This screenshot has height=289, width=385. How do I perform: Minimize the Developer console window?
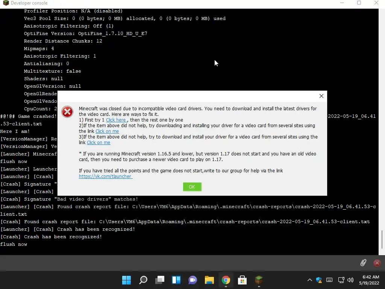(x=342, y=3)
